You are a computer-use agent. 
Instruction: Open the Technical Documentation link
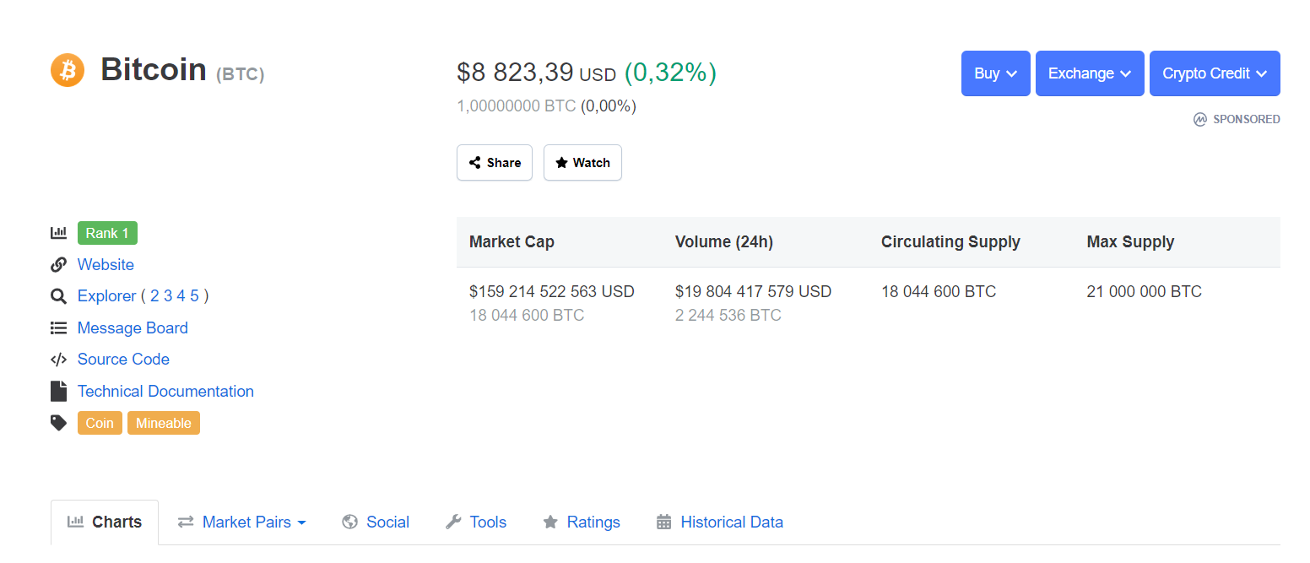tap(165, 392)
